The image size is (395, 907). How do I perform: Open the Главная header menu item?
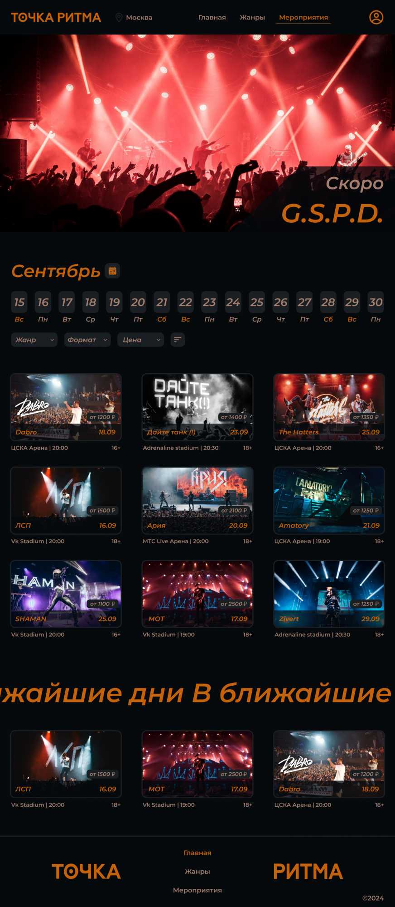coord(212,17)
